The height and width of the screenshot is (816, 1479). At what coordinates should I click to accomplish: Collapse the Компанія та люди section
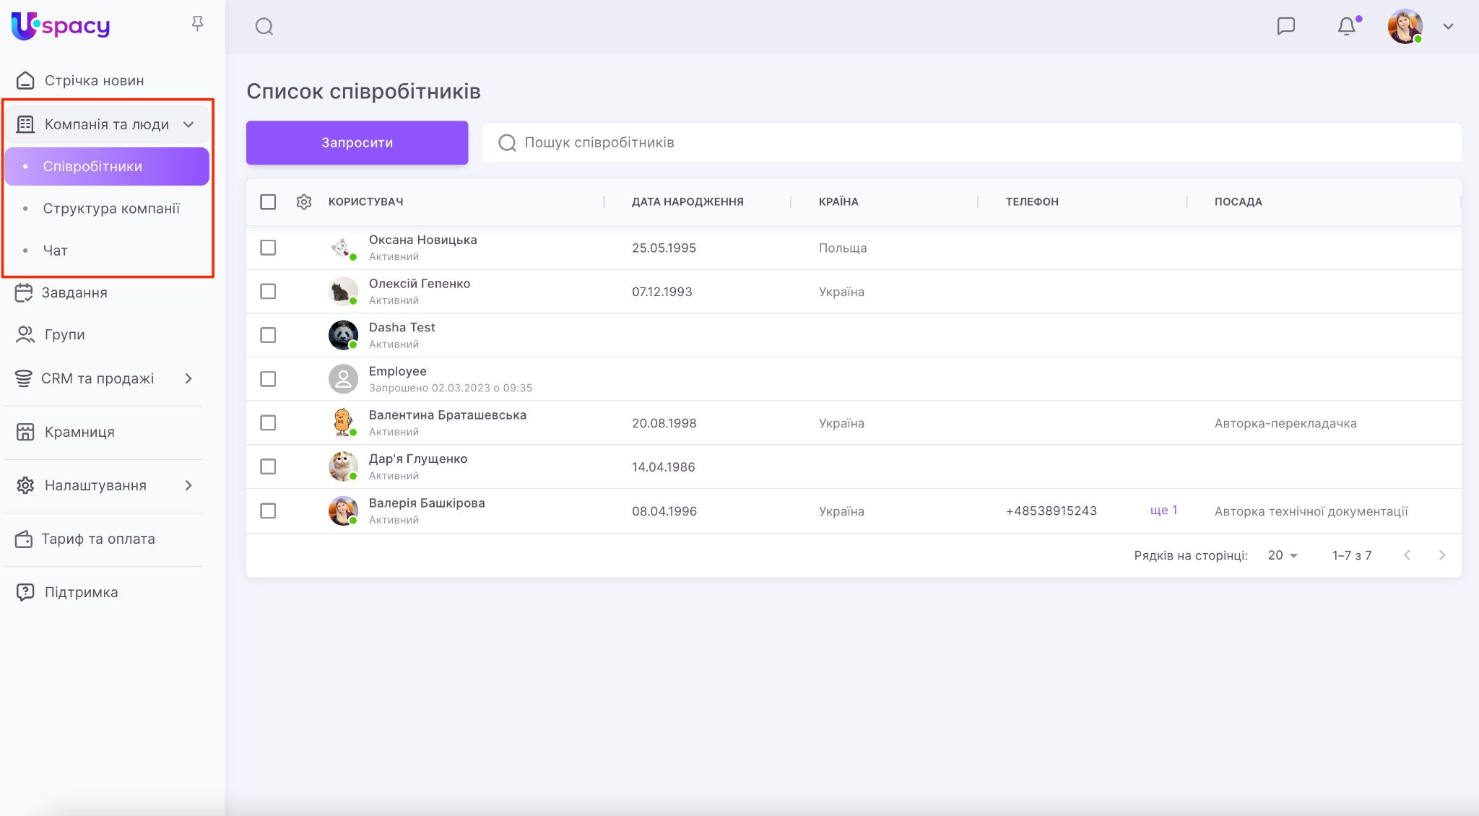[x=188, y=124]
